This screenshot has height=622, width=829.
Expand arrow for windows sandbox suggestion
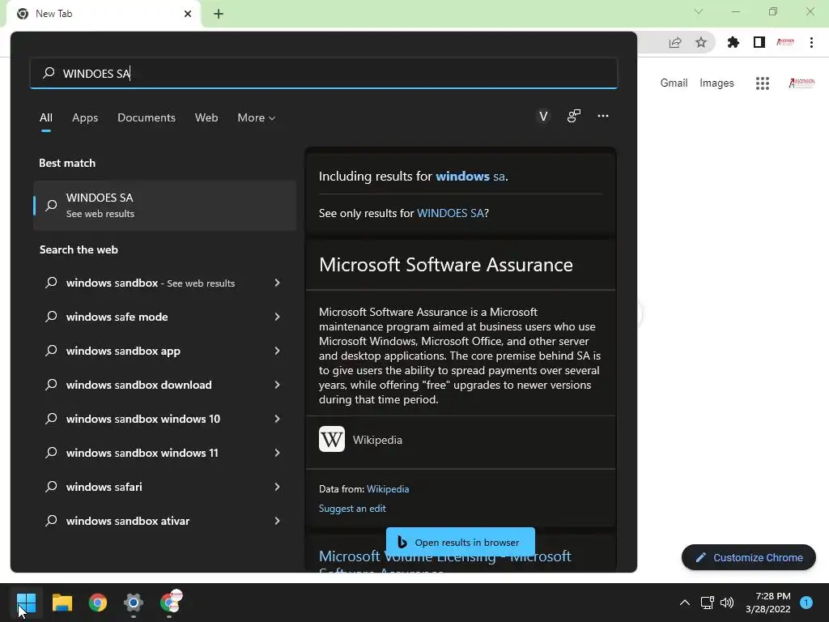coord(277,283)
